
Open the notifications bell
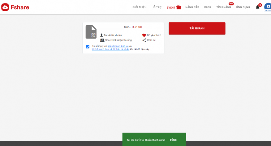point(258,7)
